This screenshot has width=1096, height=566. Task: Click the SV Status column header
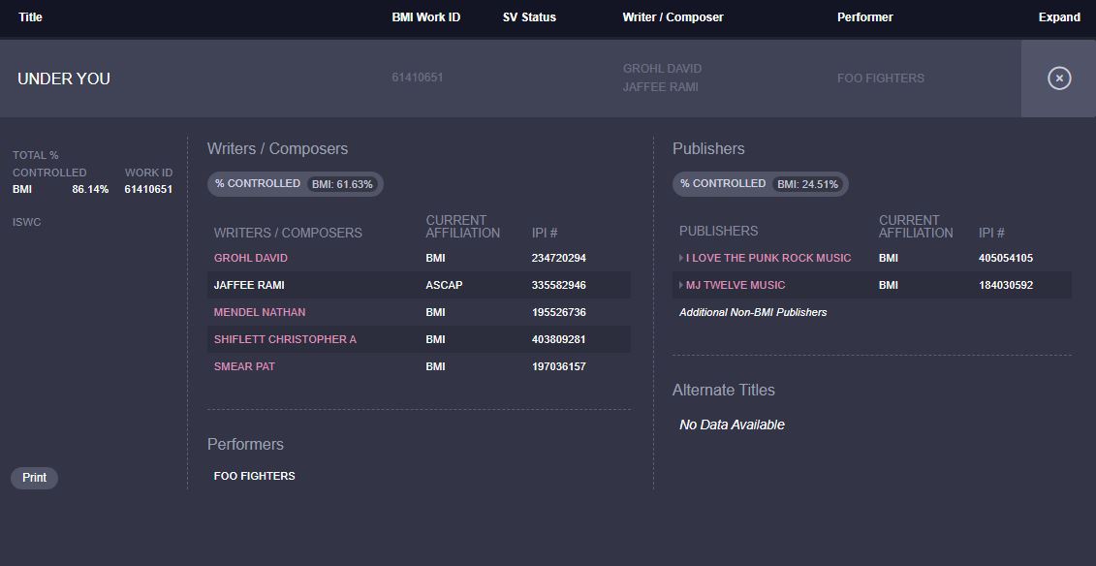pyautogui.click(x=529, y=17)
